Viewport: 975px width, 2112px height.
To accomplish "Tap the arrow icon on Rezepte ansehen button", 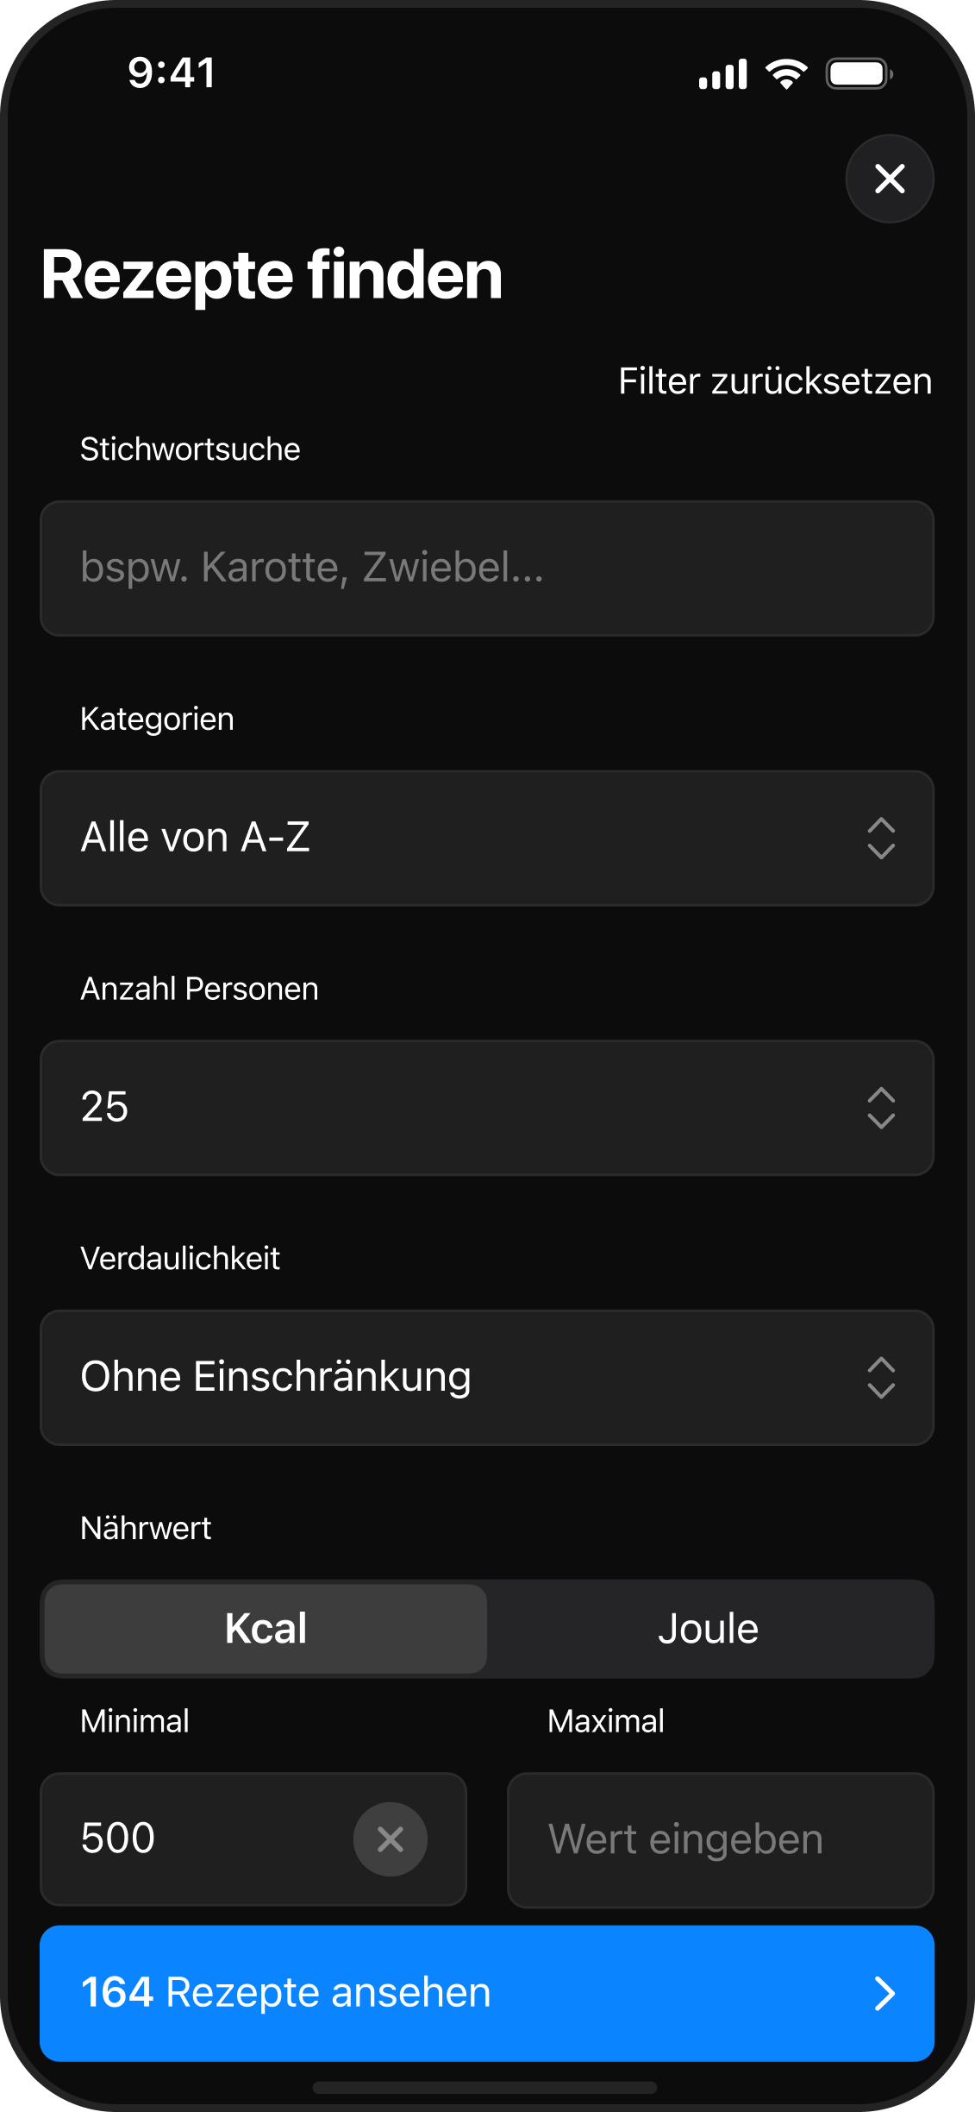I will 884,1993.
